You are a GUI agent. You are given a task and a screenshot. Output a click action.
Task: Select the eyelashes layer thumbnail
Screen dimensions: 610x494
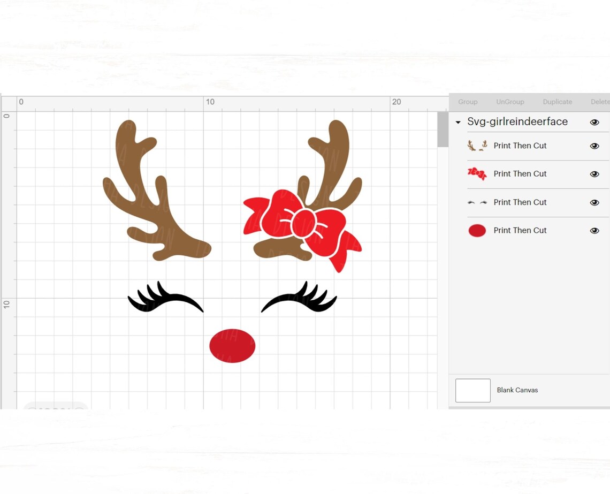click(477, 202)
